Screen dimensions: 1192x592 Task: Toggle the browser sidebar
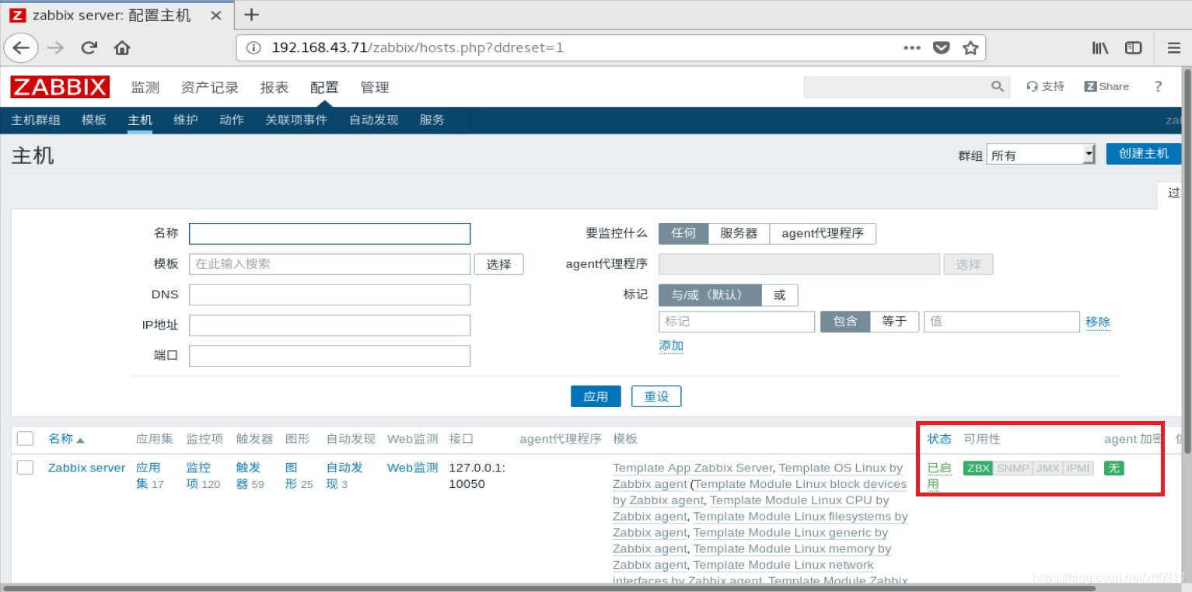point(1134,48)
